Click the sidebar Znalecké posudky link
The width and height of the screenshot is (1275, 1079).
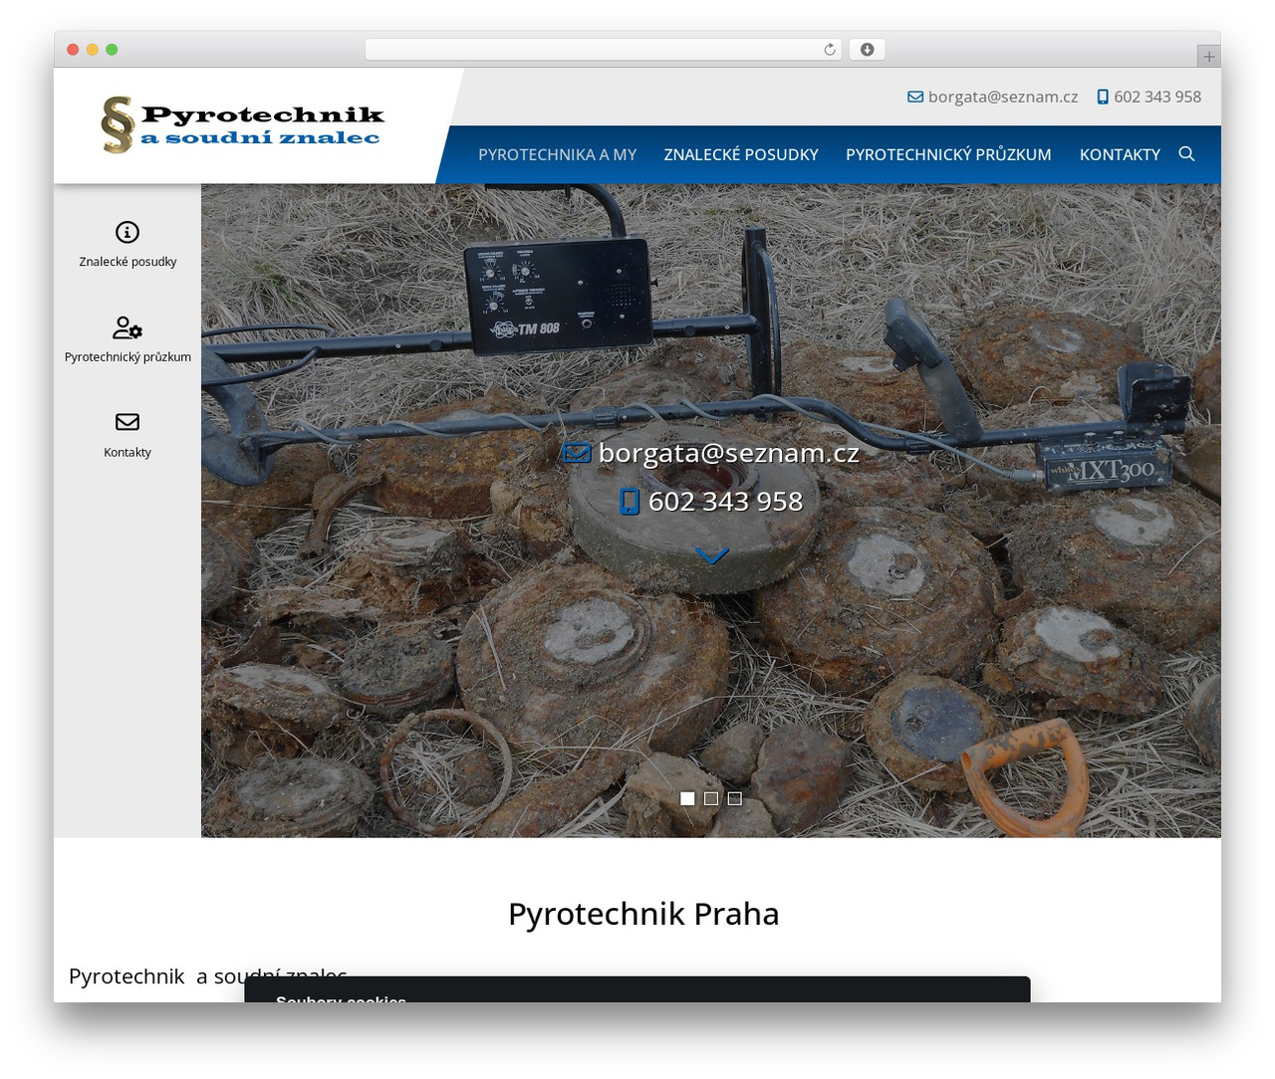point(127,262)
